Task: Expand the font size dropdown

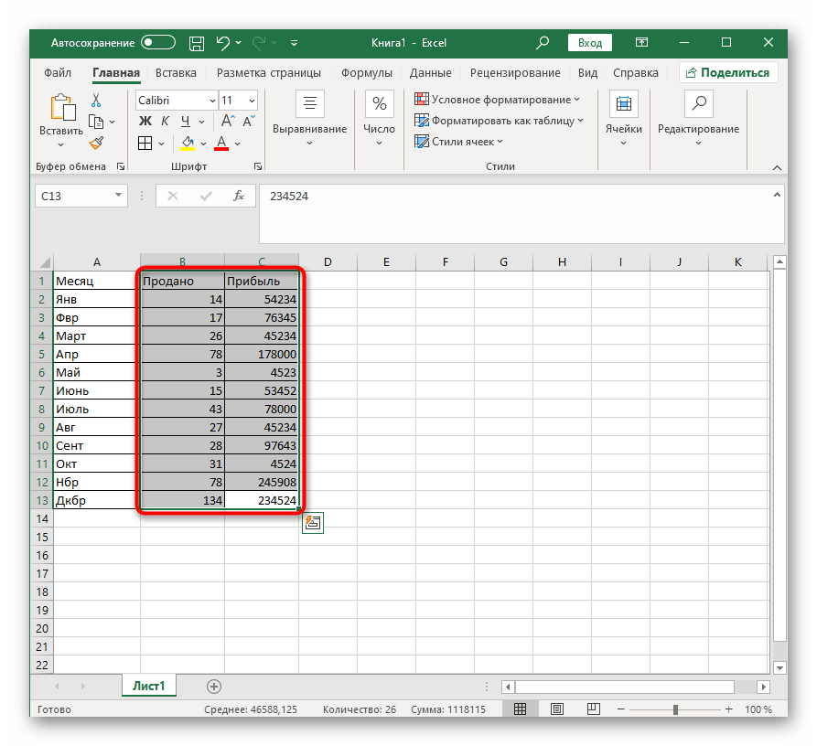Action: click(252, 101)
